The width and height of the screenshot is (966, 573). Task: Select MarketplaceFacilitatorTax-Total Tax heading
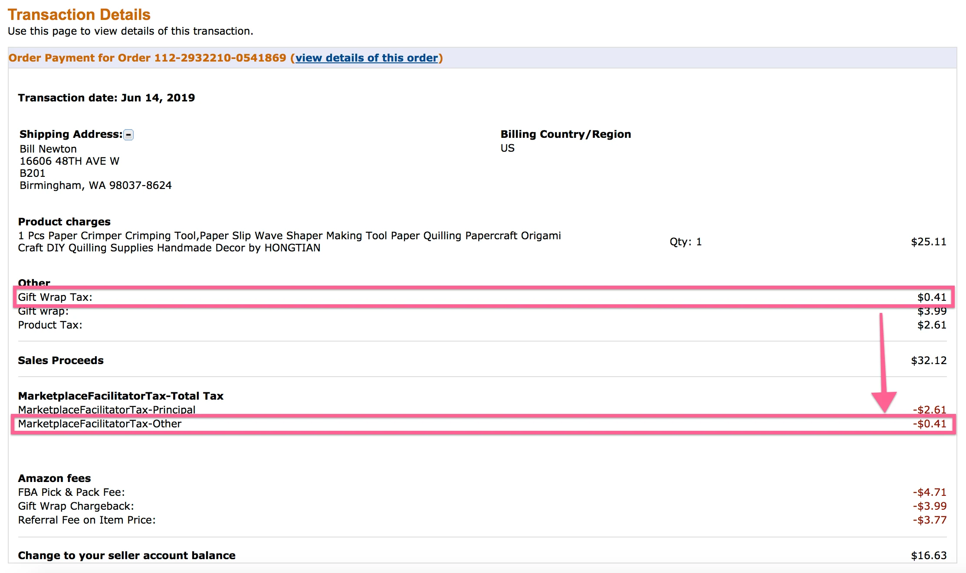(x=121, y=396)
